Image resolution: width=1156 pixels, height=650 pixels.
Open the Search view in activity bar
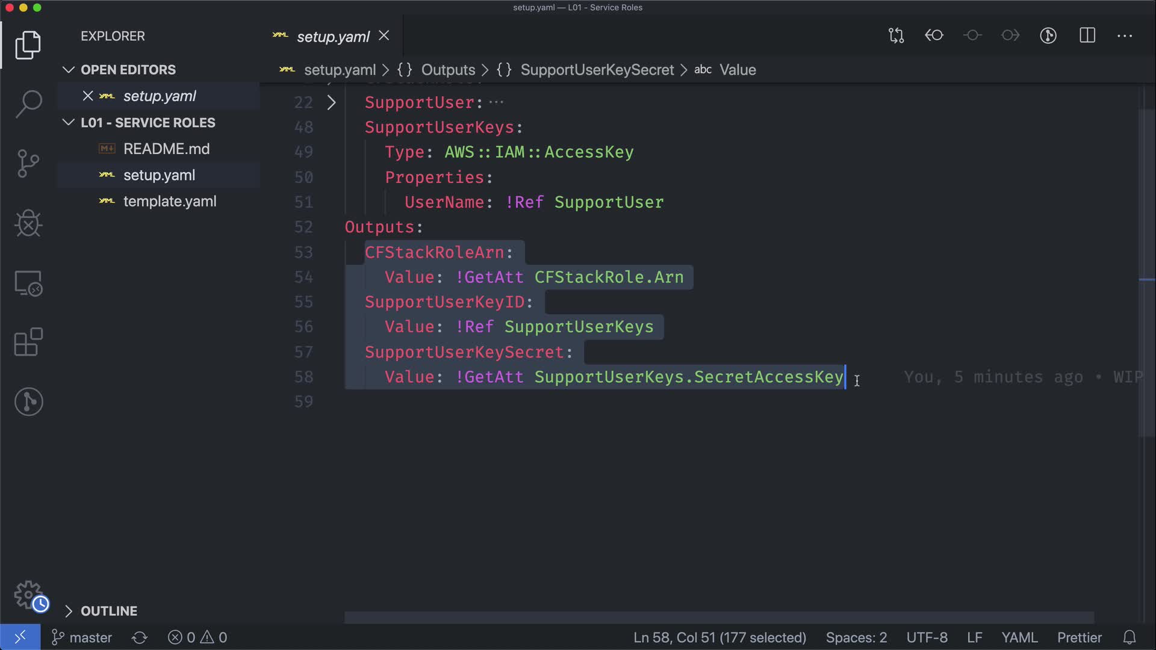tap(28, 104)
